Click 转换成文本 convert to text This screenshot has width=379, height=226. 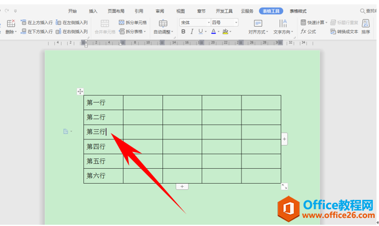coord(344,31)
